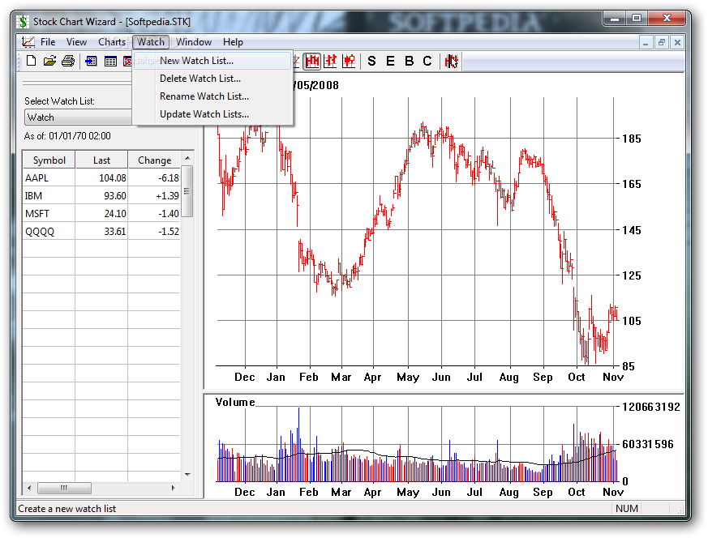Click the C toolbar button
Image resolution: width=708 pixels, height=538 pixels.
pyautogui.click(x=427, y=61)
